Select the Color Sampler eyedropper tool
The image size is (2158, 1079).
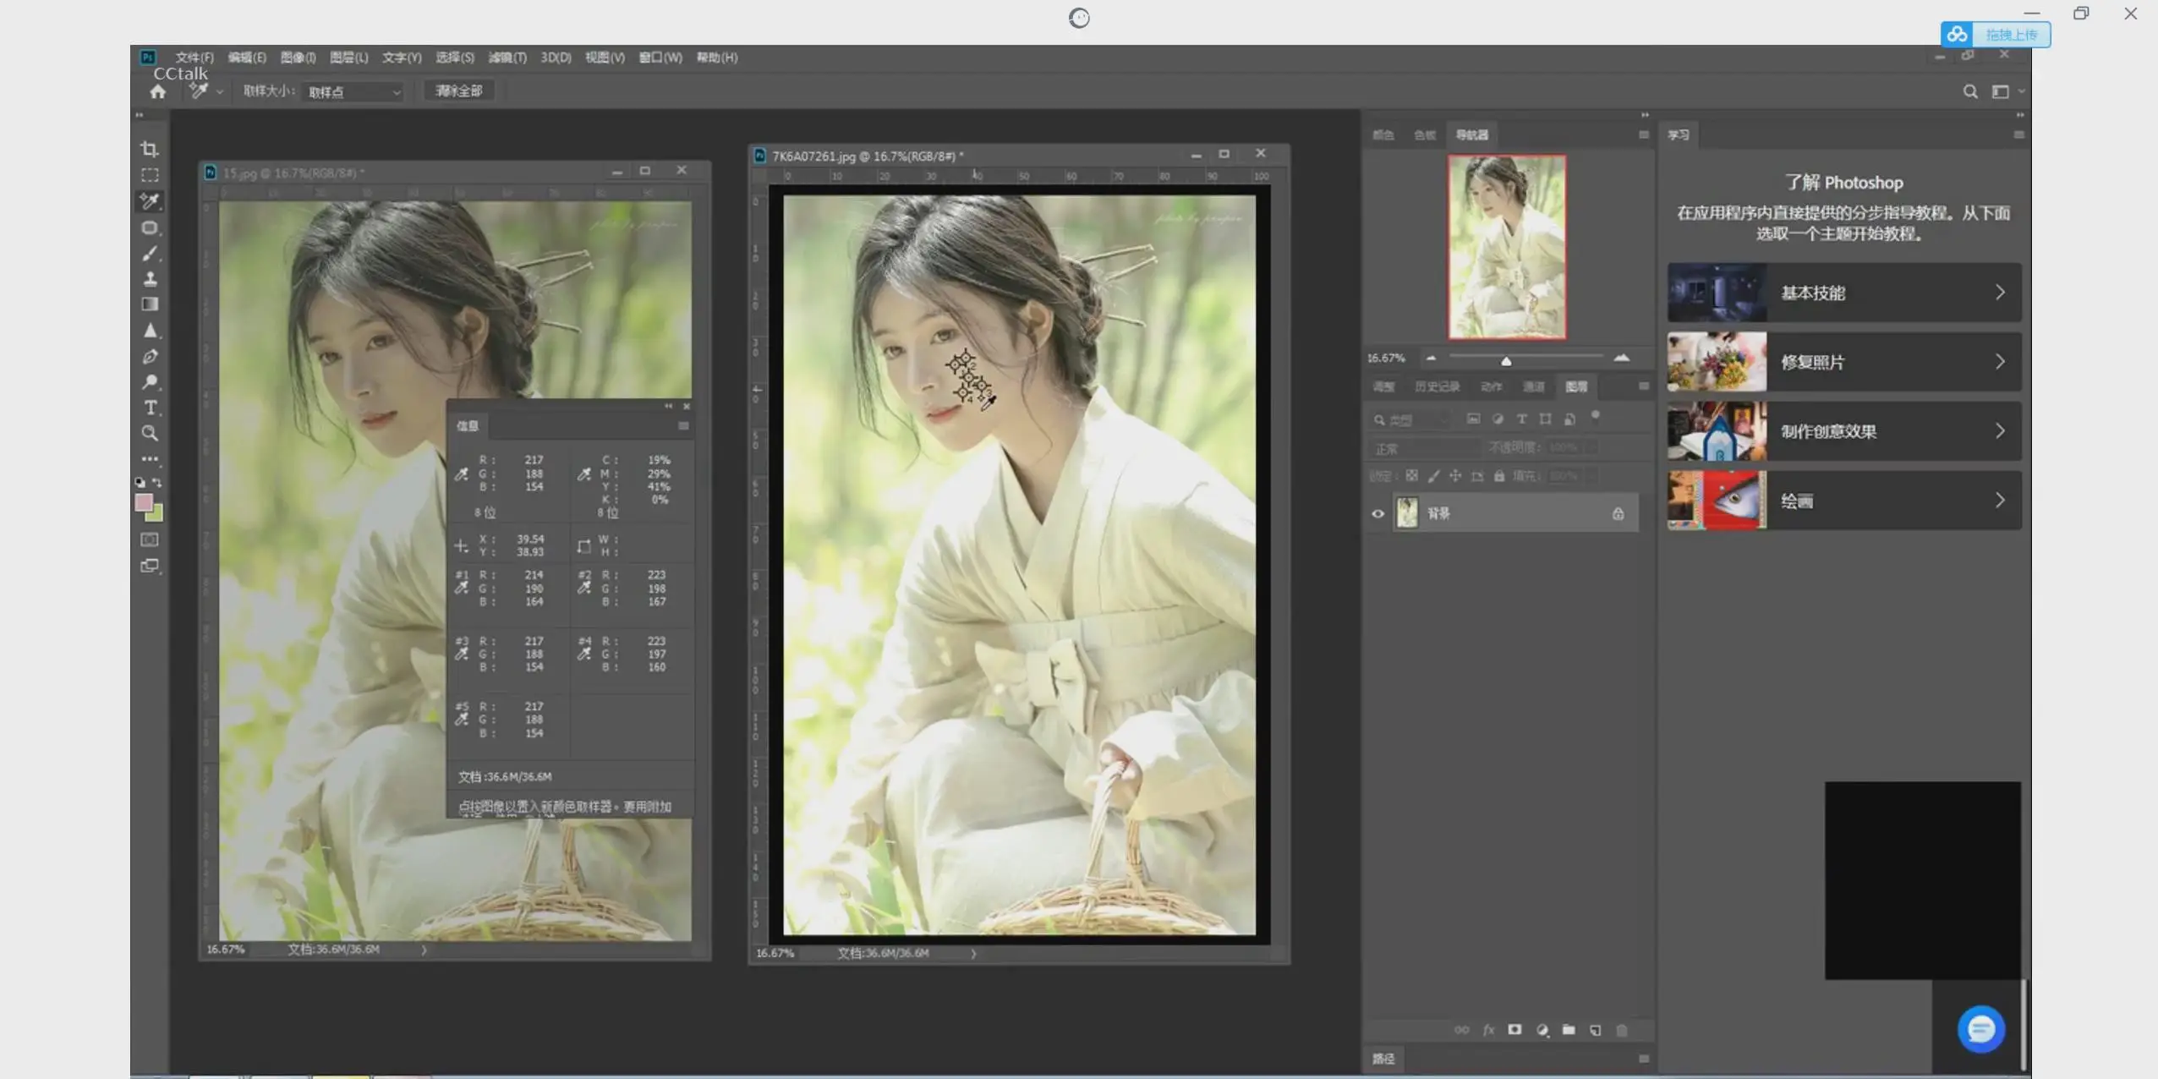pos(150,201)
